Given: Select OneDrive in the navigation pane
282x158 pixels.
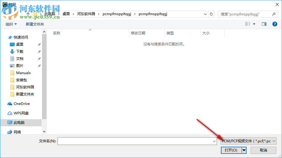Looking at the screenshot, I should (x=21, y=104).
